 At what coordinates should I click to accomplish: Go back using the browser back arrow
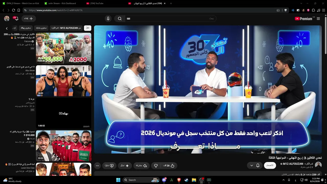pos(3,10)
